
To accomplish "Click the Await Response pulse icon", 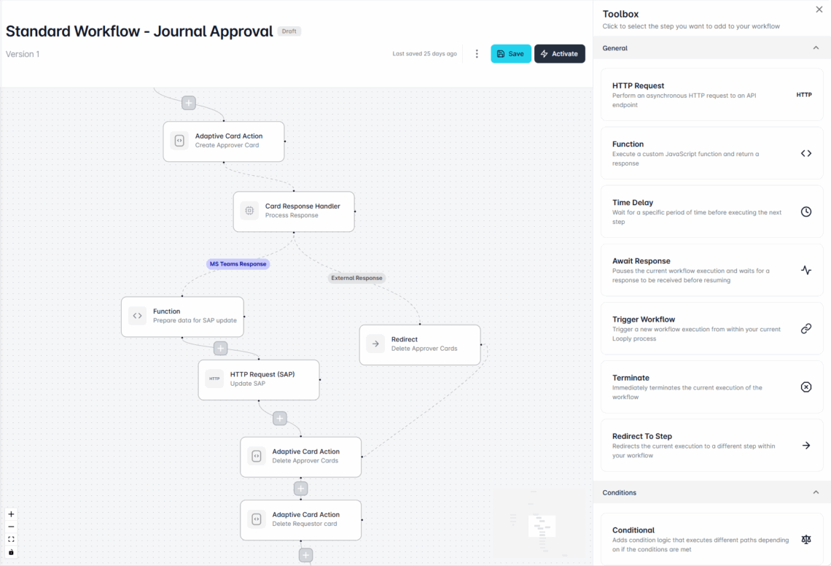I will pos(805,270).
